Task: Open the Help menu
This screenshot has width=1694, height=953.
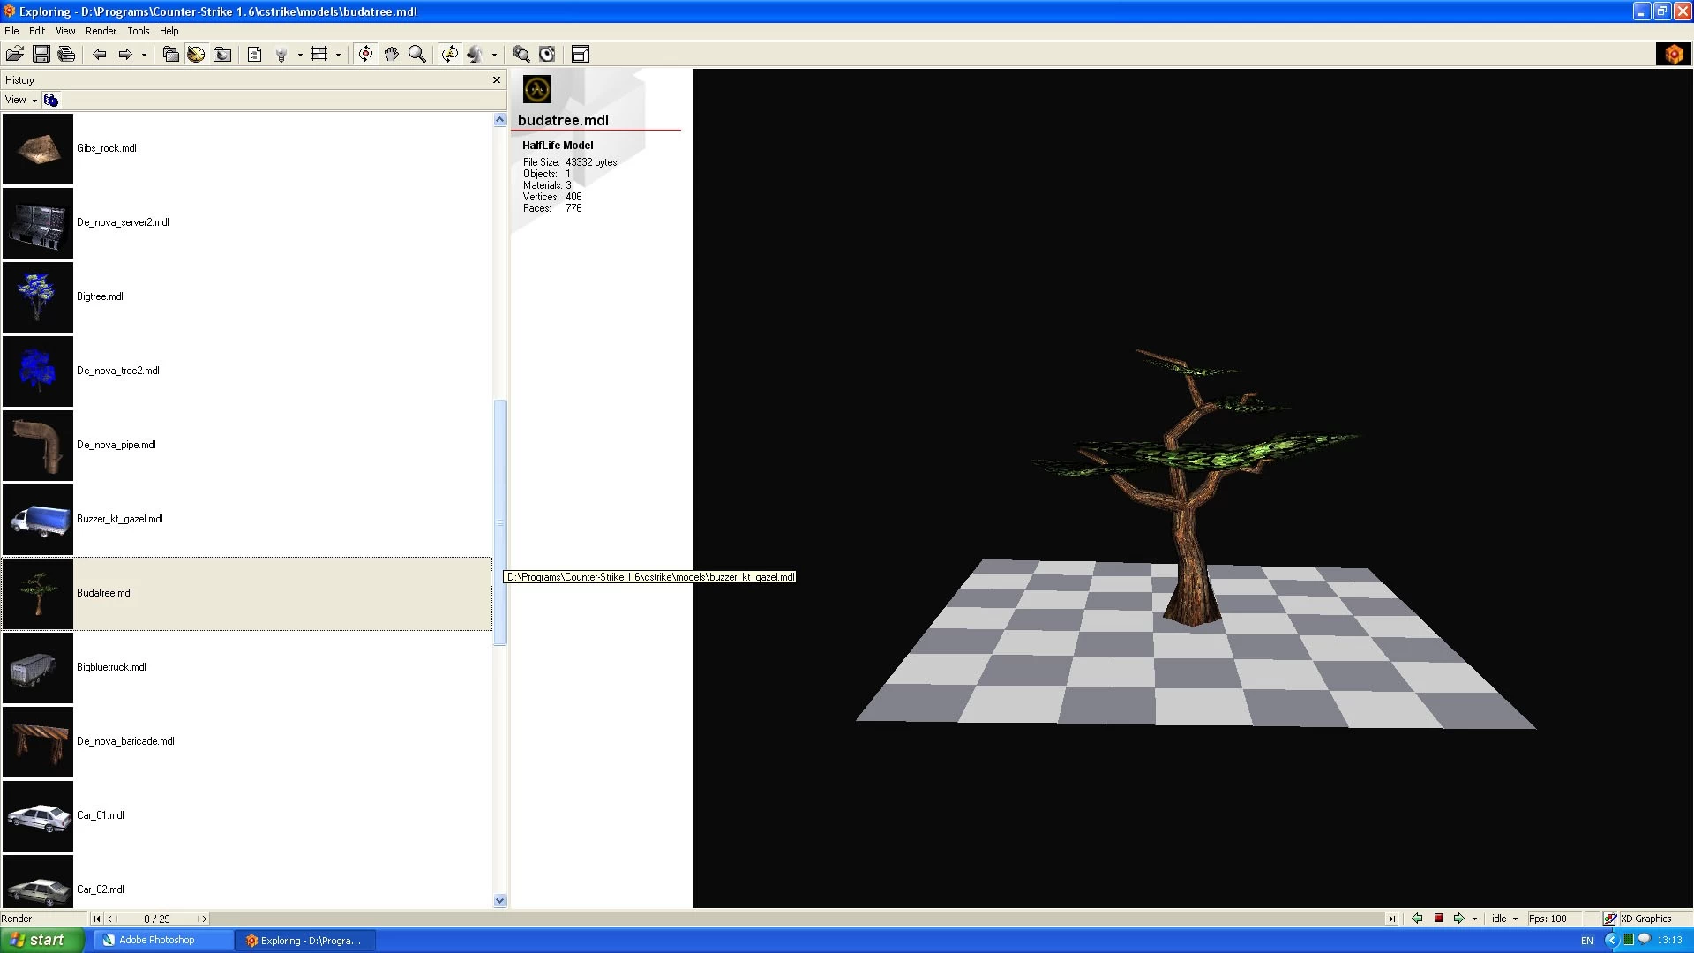Action: tap(169, 31)
